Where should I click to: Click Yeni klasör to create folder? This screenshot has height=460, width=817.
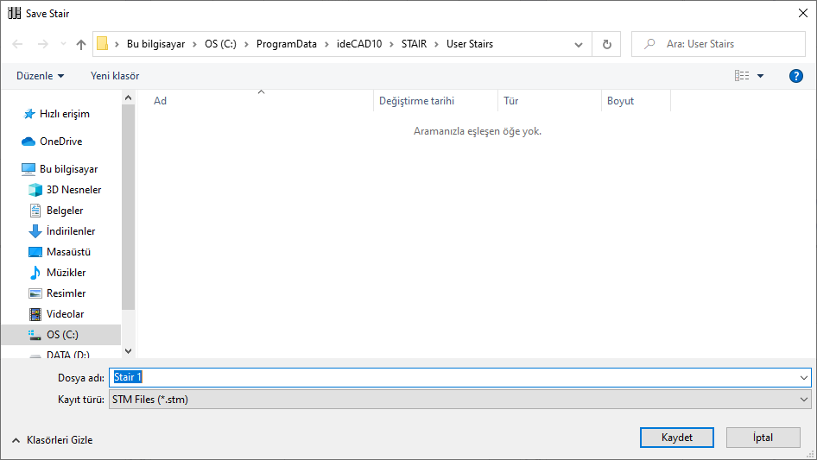pos(115,76)
